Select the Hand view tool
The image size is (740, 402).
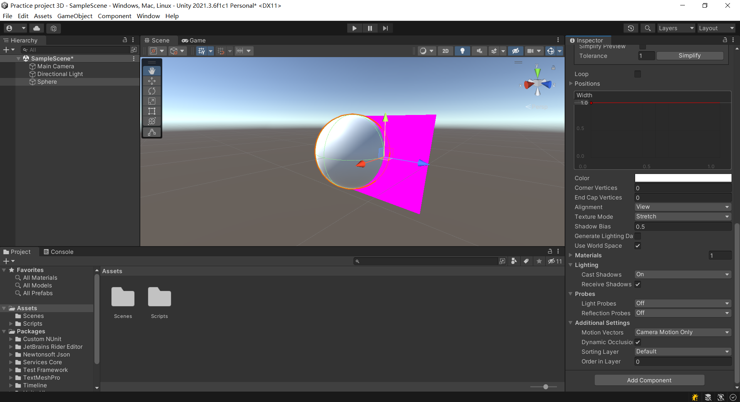(152, 71)
